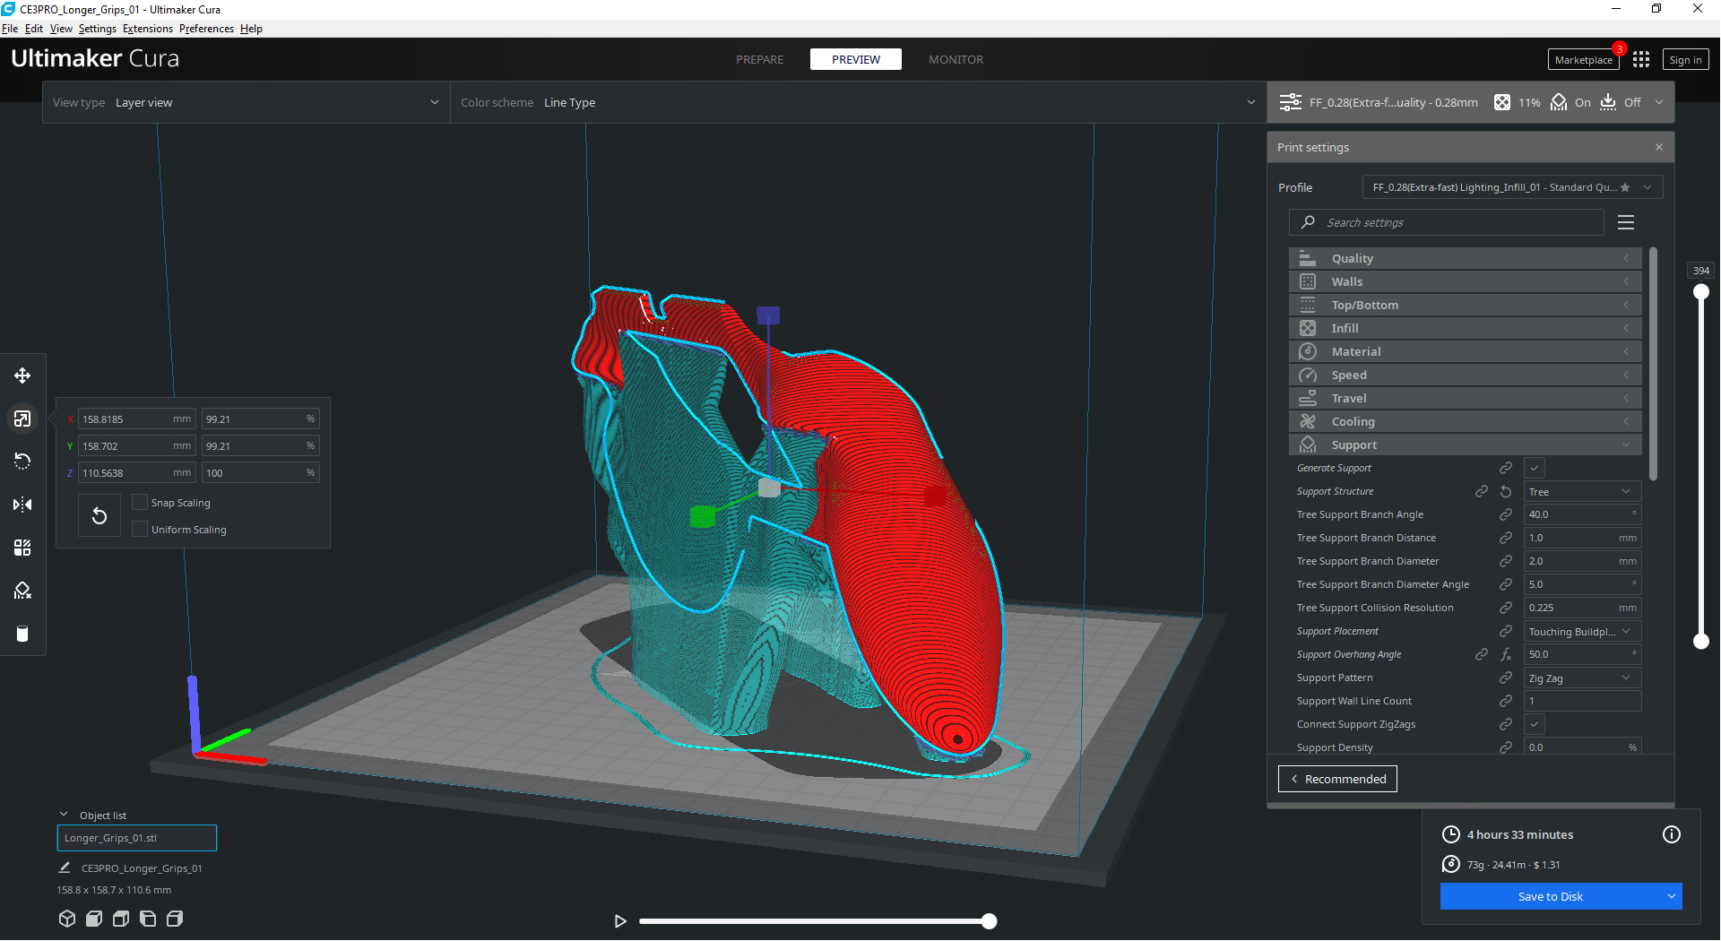Open Per Model Settings tool
Viewport: 1721px width, 941px height.
tap(22, 548)
